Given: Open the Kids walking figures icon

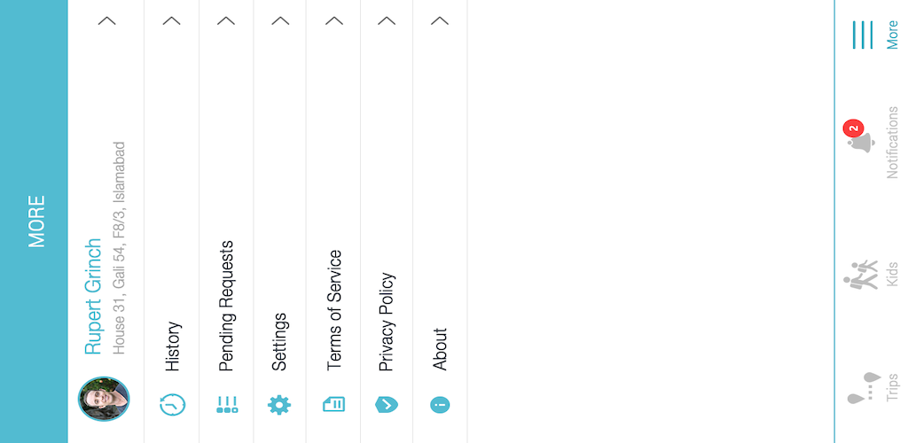Looking at the screenshot, I should [860, 275].
